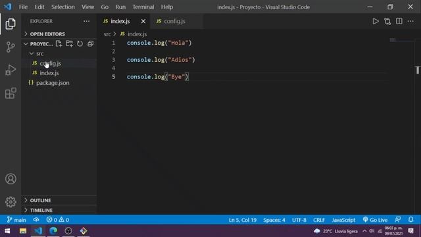Open the notifications bell in status bar
This screenshot has height=237, width=421.
(x=410, y=220)
